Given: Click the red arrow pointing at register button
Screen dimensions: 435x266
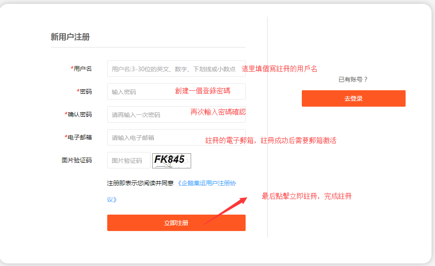Looking at the screenshot, I should [x=225, y=211].
